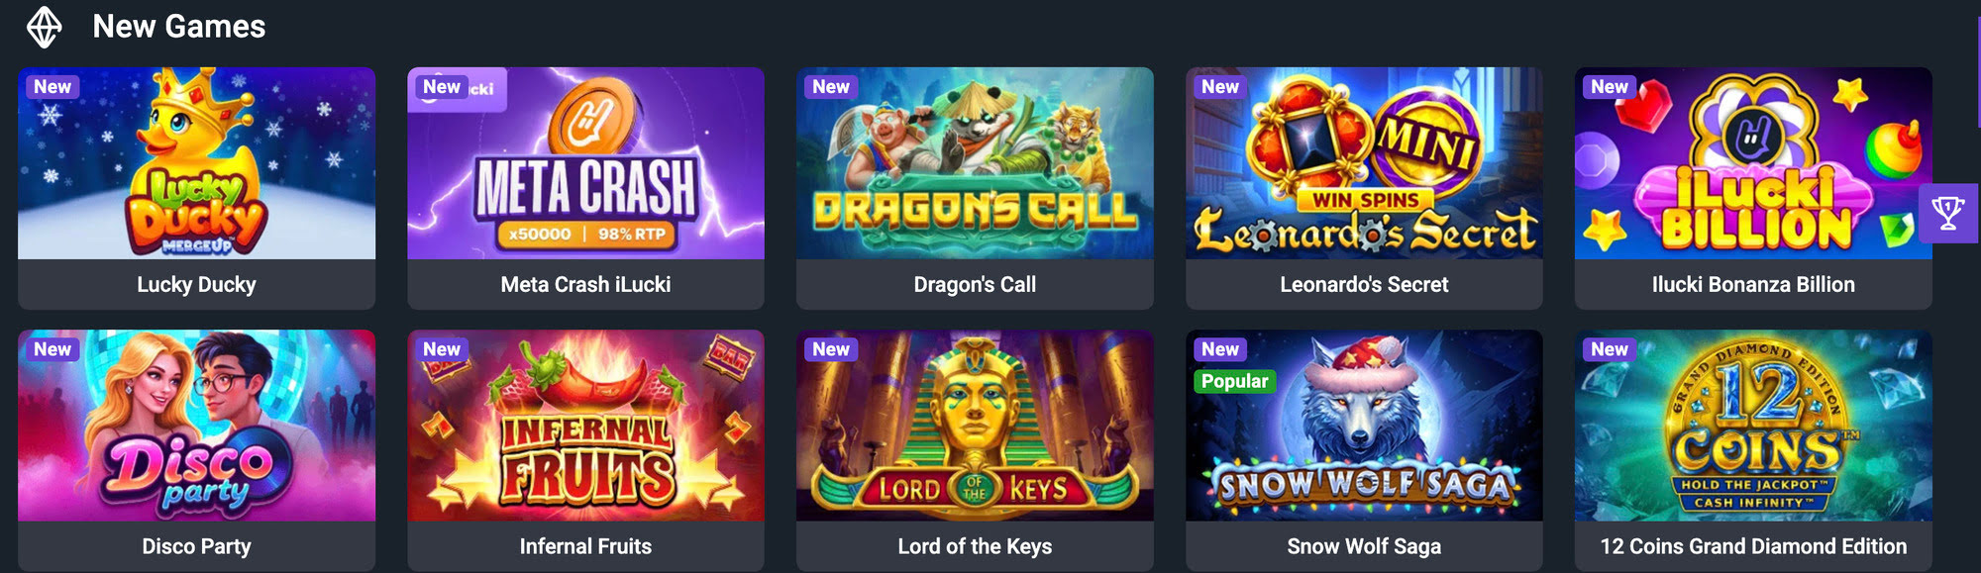Click the New Games section heading
This screenshot has height=573, width=1981.
pyautogui.click(x=179, y=27)
